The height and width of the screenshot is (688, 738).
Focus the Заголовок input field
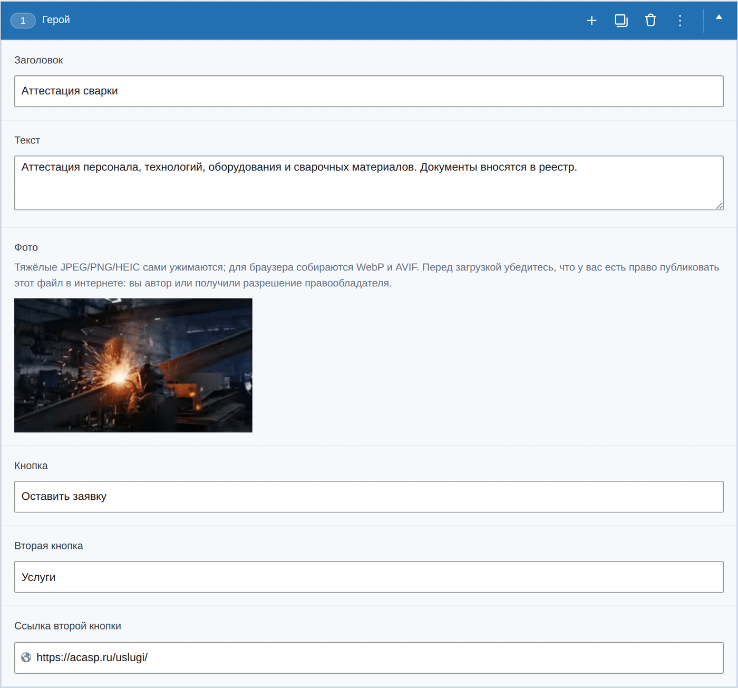pos(368,91)
